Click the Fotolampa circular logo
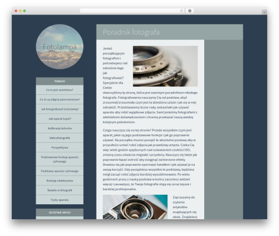279x236 pixels. point(60,47)
